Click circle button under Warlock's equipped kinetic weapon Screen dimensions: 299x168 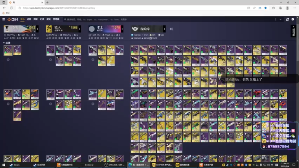93,60
